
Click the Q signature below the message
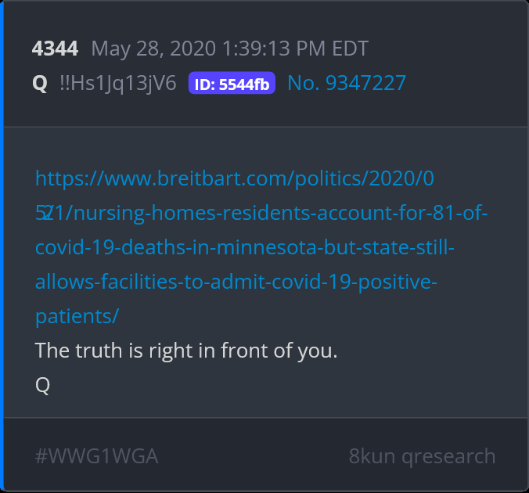42,385
